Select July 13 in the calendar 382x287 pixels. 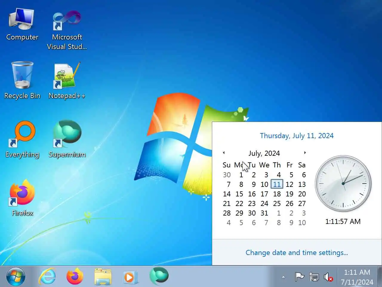[302, 184]
